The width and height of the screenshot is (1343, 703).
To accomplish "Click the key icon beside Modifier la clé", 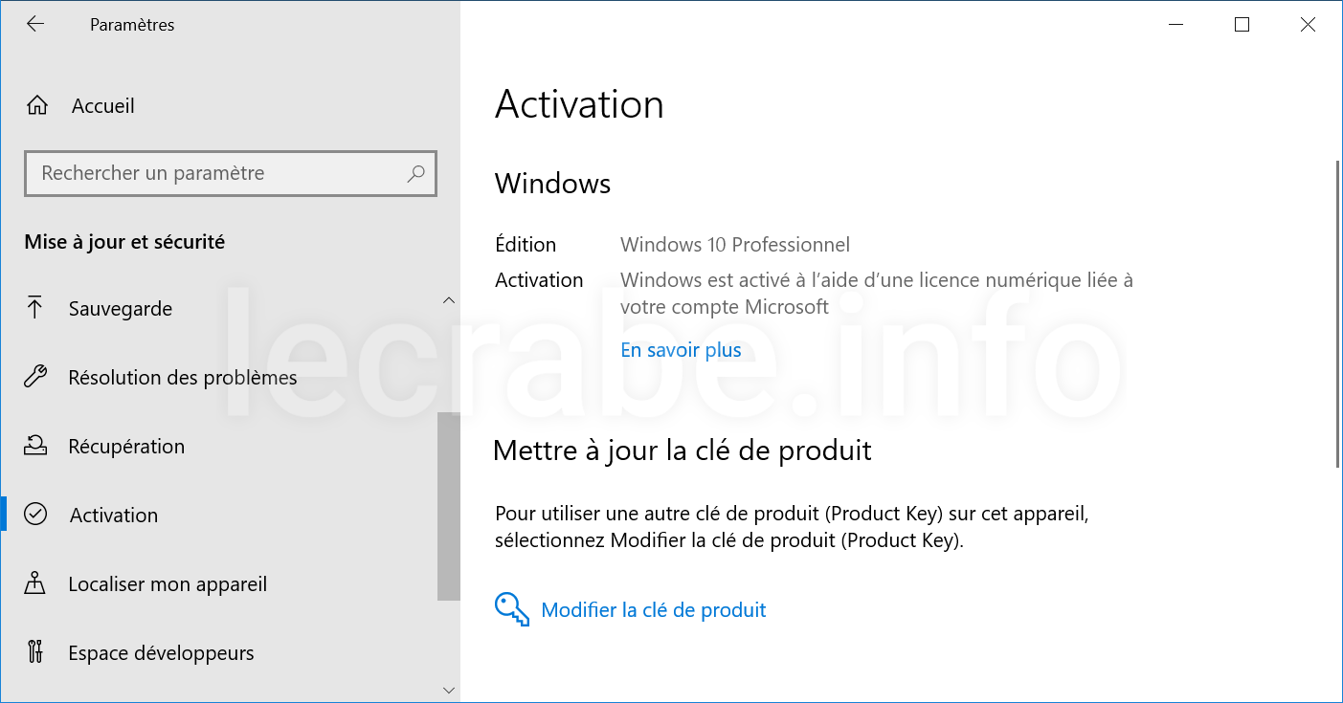I will point(512,609).
